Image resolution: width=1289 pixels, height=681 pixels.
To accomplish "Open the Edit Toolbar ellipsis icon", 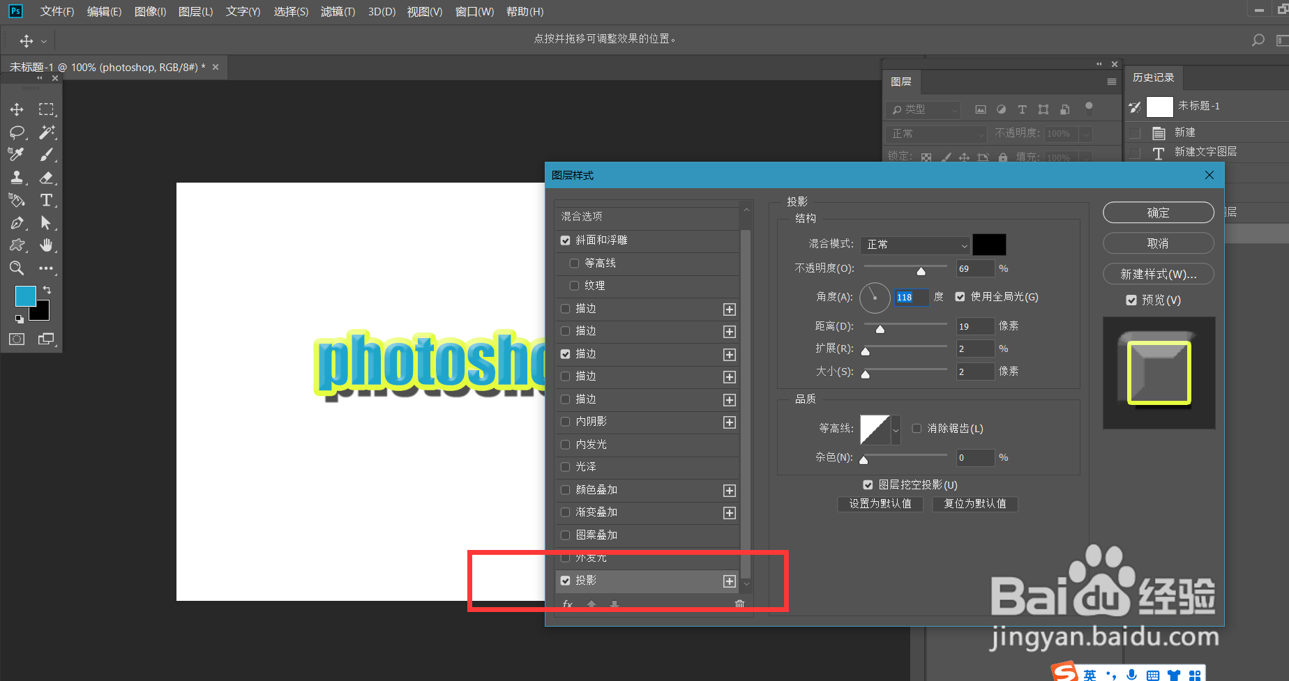I will click(x=46, y=268).
